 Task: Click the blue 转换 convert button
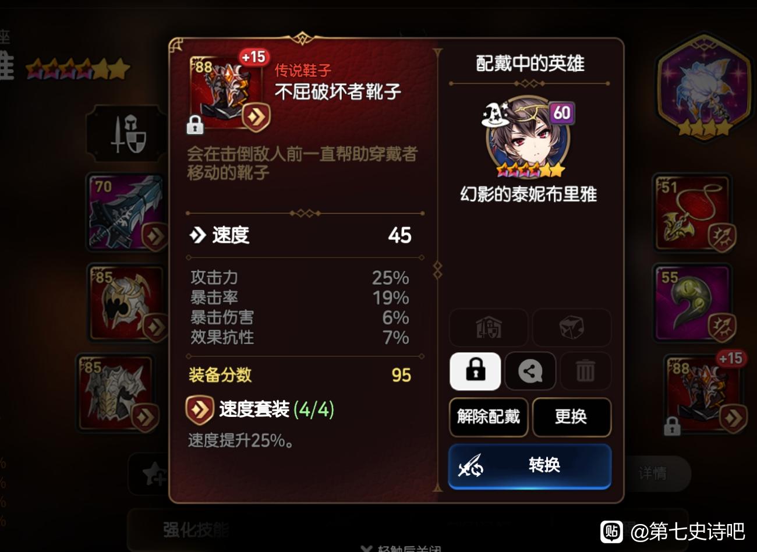pos(530,466)
